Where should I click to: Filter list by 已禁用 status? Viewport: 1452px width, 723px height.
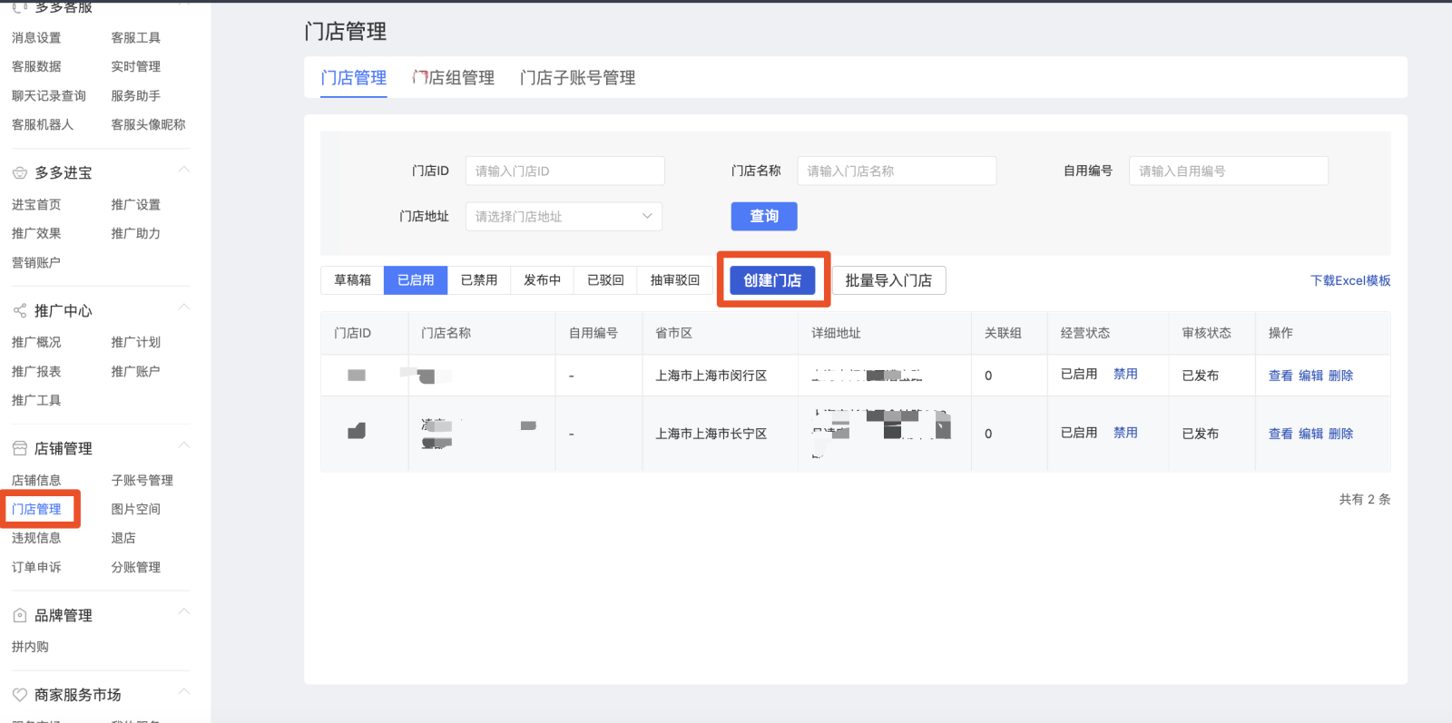coord(478,280)
